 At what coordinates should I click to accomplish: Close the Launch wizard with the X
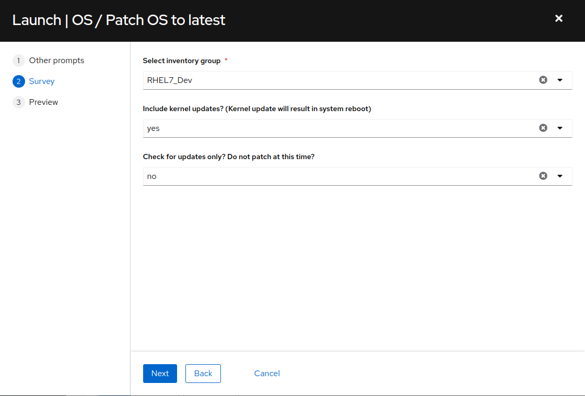(558, 19)
